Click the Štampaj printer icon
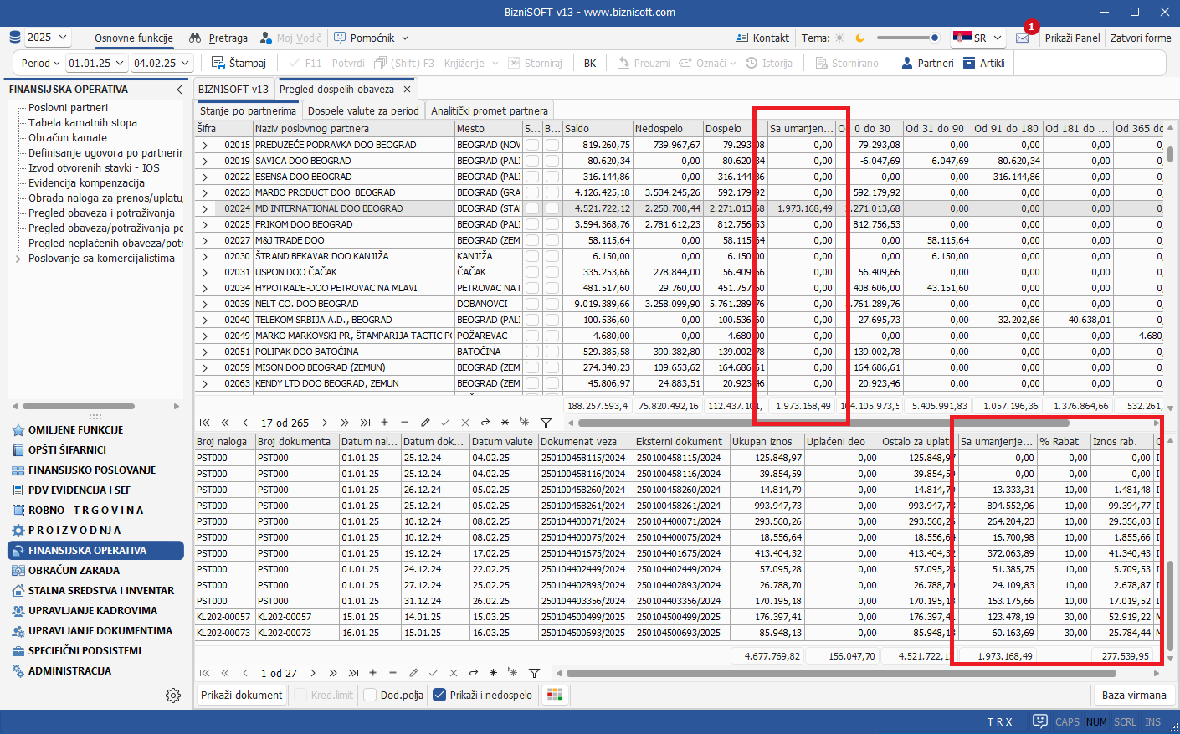Screen dimensions: 1180x734 218,63
